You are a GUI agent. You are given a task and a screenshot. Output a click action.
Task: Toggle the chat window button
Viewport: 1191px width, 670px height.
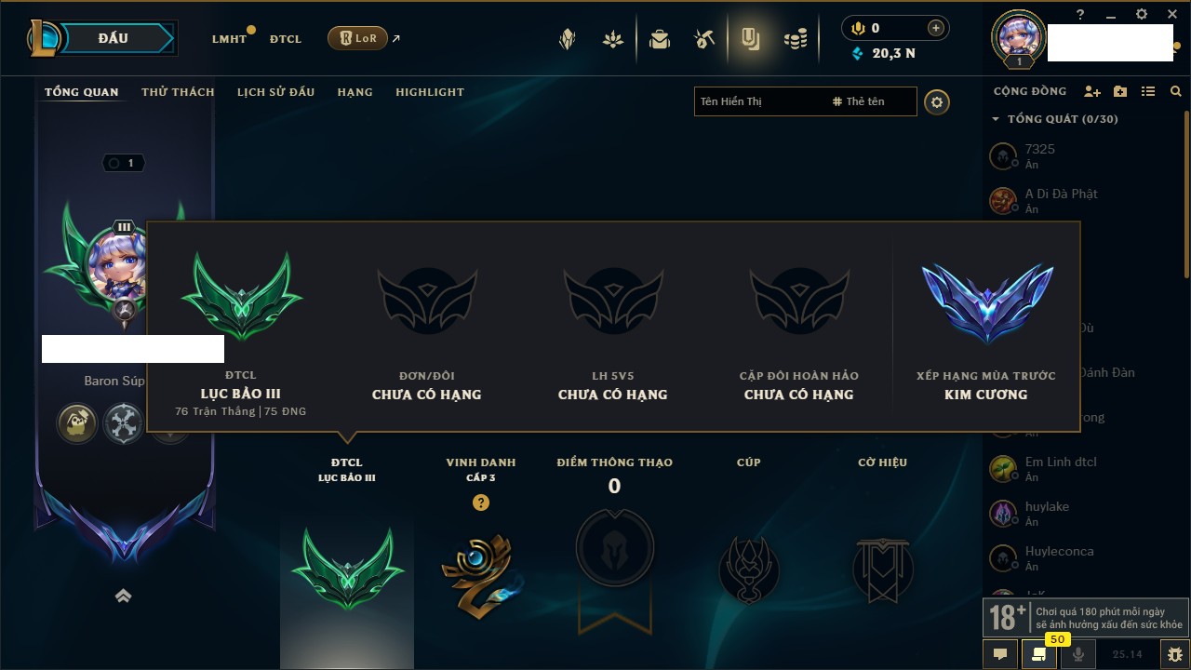coord(1000,654)
